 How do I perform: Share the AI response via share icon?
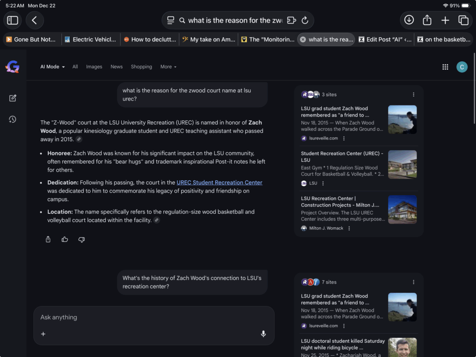click(x=48, y=239)
